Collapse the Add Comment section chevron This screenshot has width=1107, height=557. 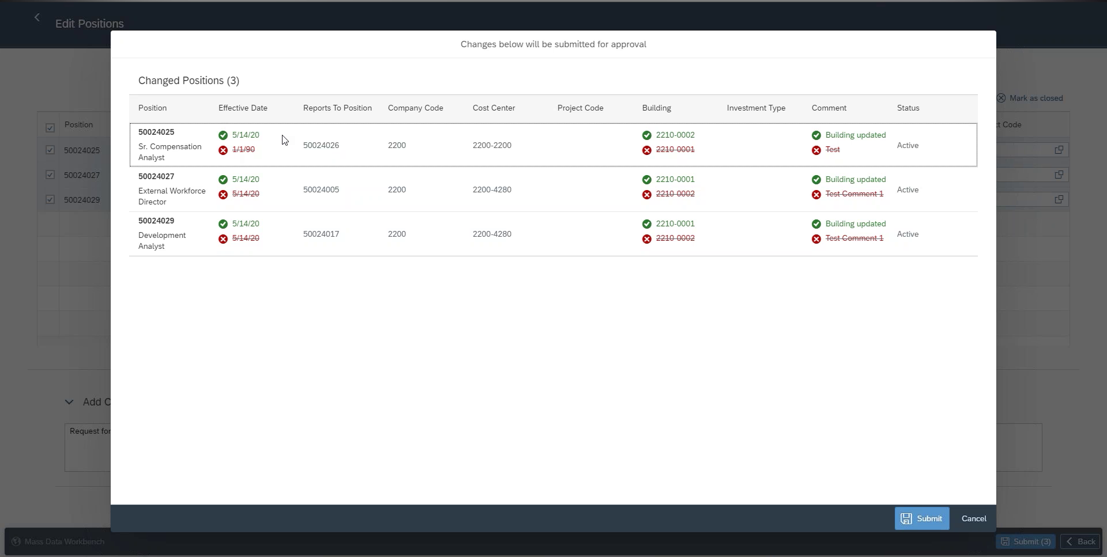[69, 402]
